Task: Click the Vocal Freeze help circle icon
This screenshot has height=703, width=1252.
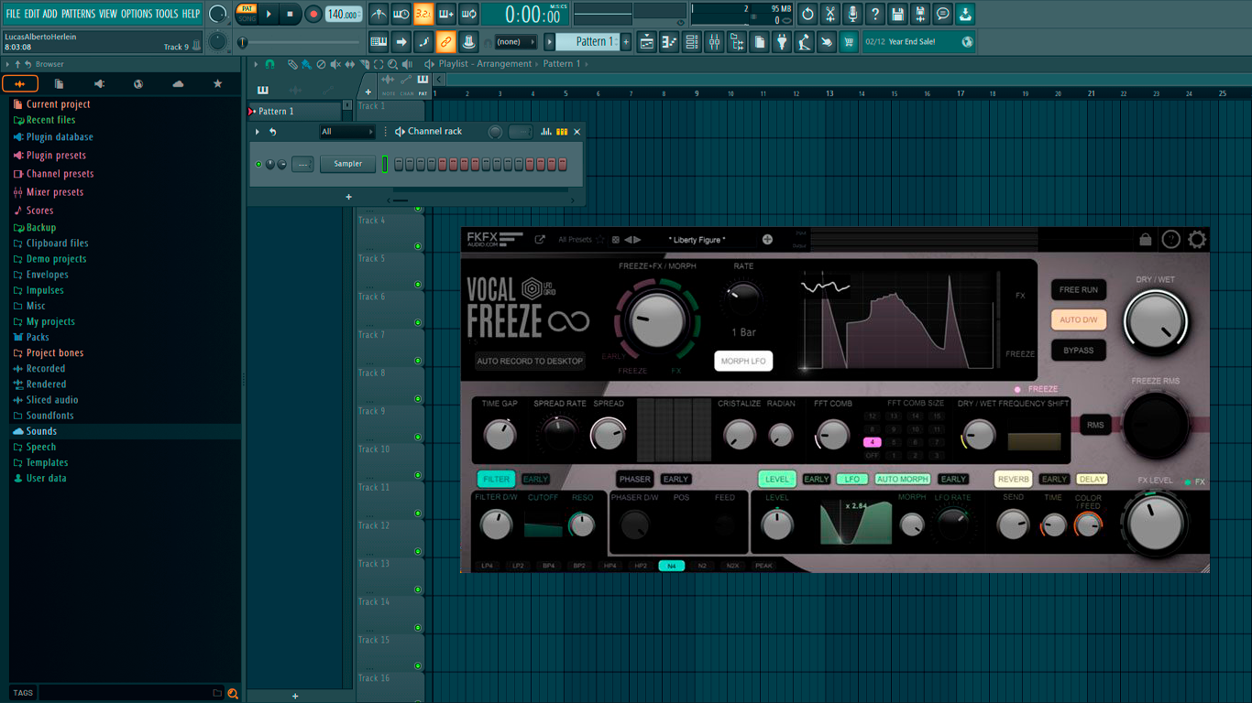Action: click(x=1171, y=240)
